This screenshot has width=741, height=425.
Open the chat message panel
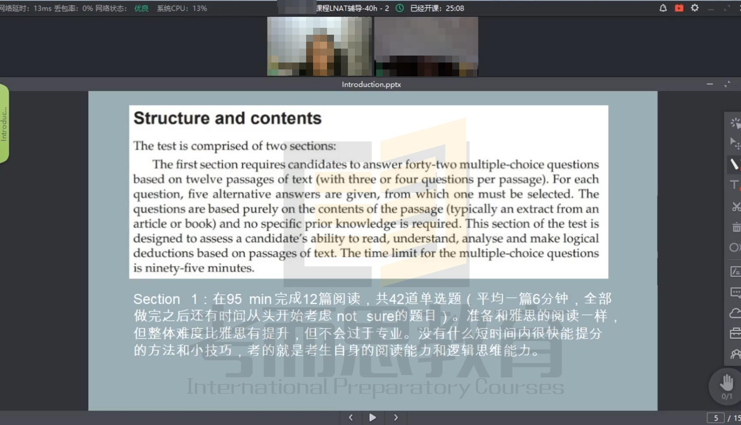(735, 293)
